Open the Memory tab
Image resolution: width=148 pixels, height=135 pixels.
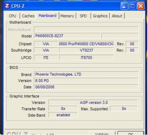tap(67, 16)
